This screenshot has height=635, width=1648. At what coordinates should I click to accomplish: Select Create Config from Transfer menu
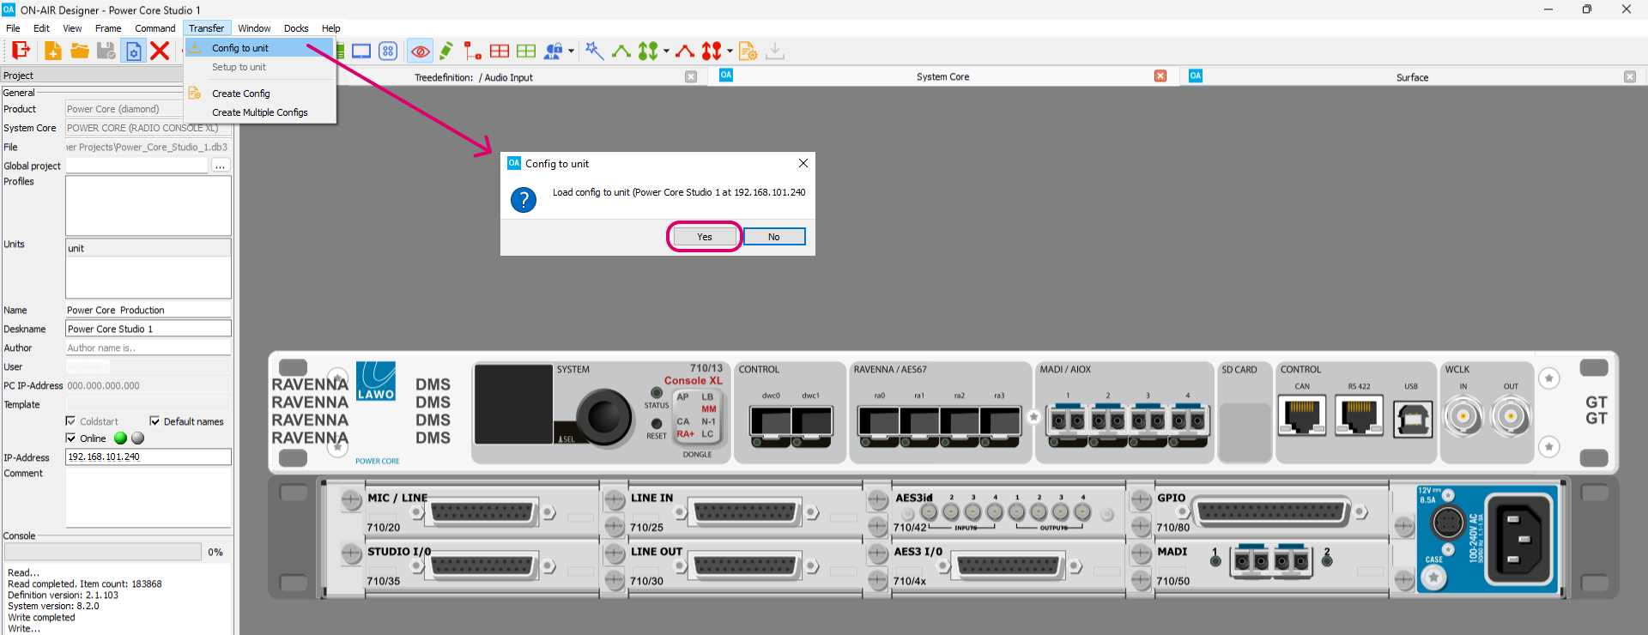240,94
